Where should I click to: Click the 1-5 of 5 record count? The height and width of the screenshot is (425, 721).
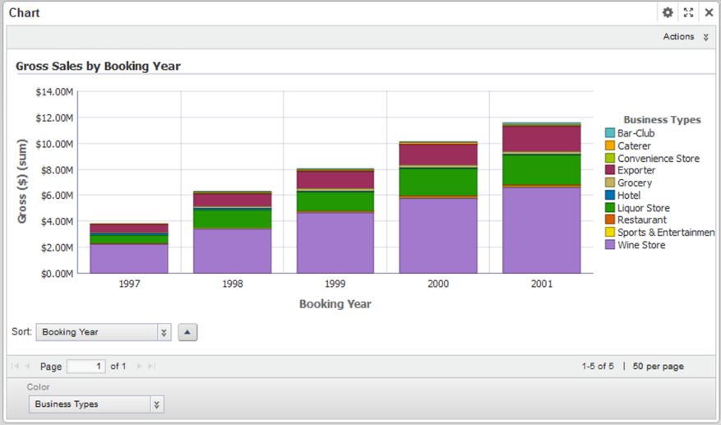click(x=598, y=366)
